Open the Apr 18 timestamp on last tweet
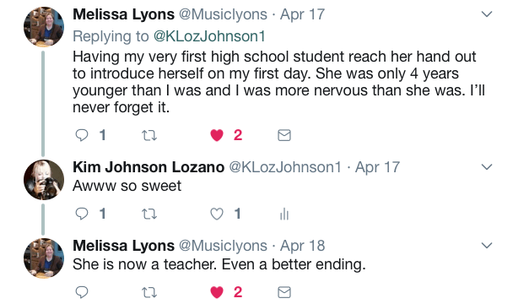 302,246
